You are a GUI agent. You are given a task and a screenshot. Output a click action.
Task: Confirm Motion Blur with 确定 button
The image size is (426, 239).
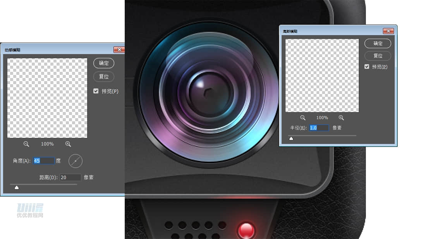[104, 63]
